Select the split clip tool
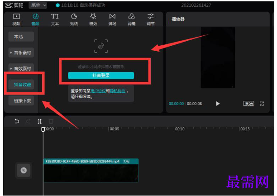Screen dimensions: 277x196 tap(39, 121)
